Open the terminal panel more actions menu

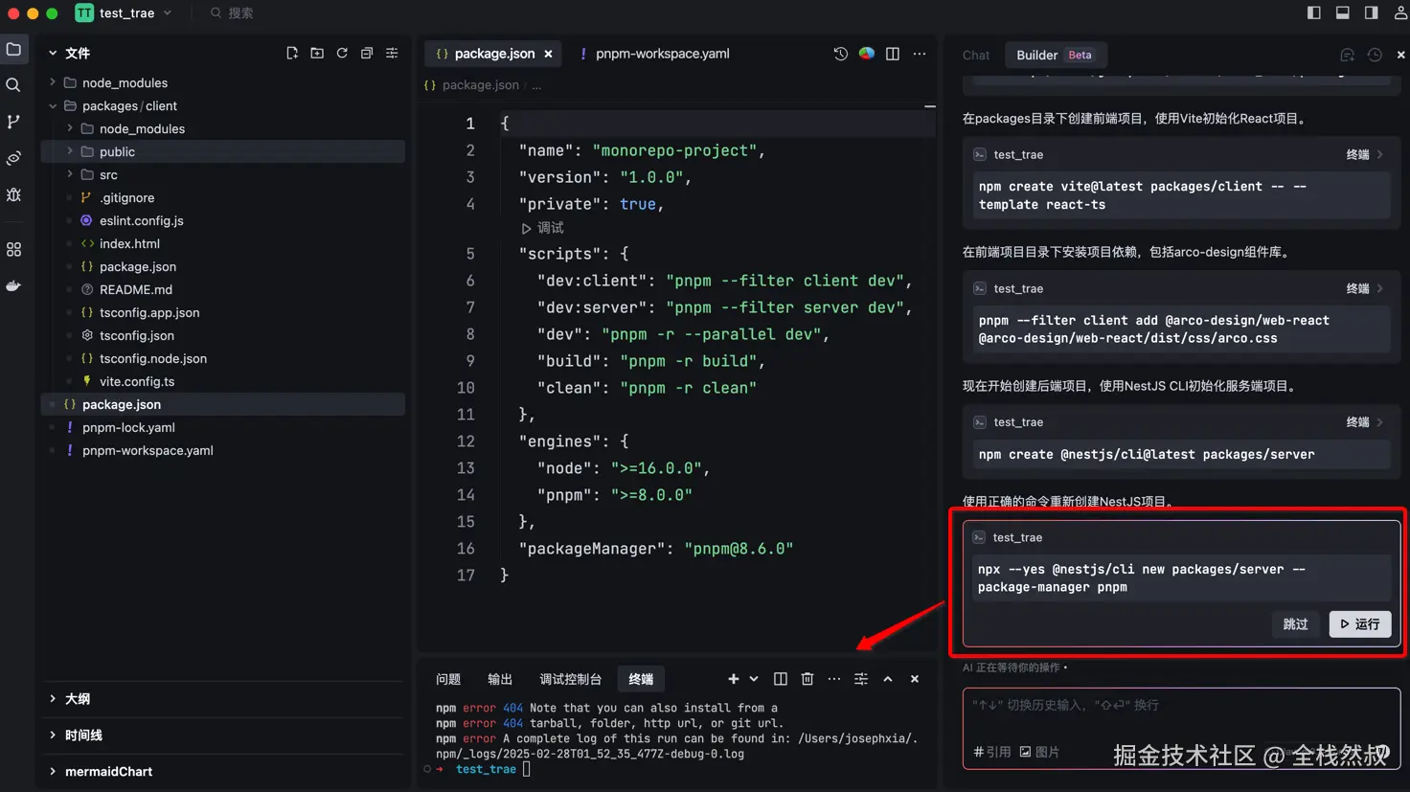tap(834, 679)
